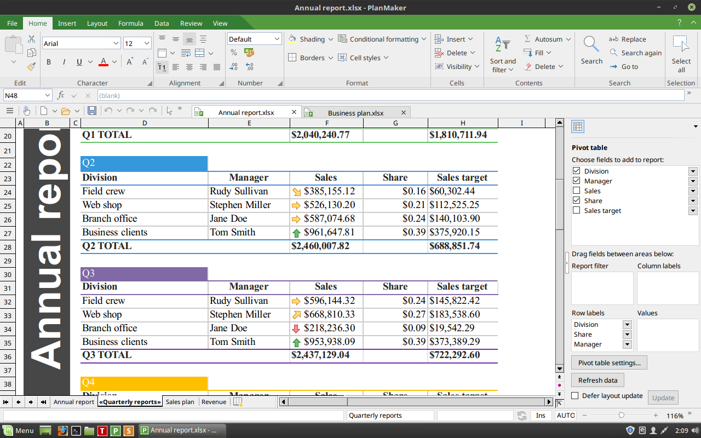Click the Merge cells icon
The image size is (701, 438).
click(x=200, y=53)
